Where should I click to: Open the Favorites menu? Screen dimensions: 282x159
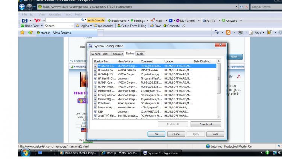[55, 14]
